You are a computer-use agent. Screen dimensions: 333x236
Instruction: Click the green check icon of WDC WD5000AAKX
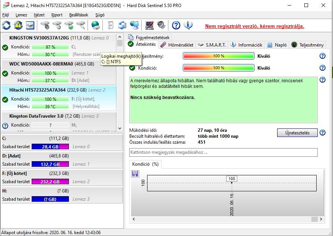(5, 73)
